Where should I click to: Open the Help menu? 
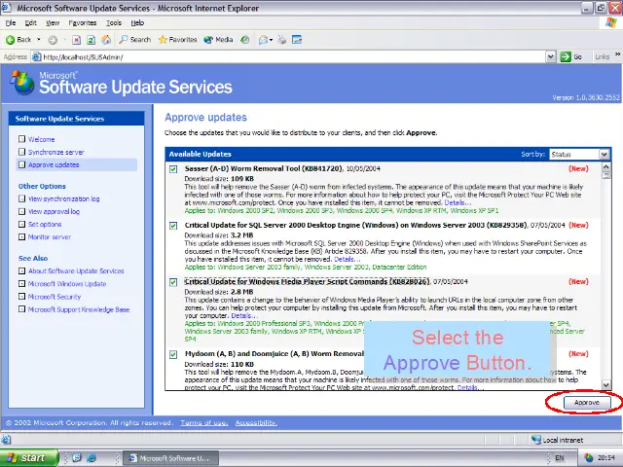coord(137,23)
